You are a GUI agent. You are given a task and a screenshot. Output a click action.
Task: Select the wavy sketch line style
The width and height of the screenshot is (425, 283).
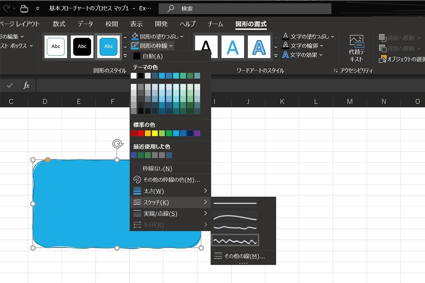click(x=235, y=241)
